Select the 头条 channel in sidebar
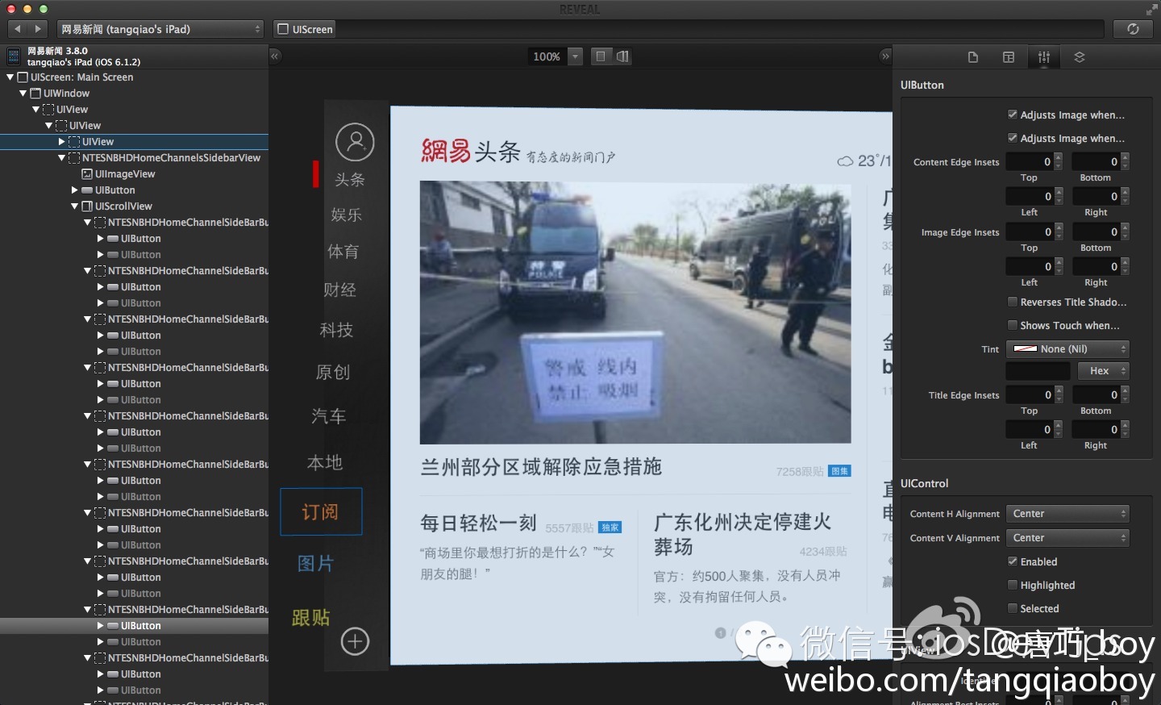The image size is (1161, 705). tap(350, 179)
